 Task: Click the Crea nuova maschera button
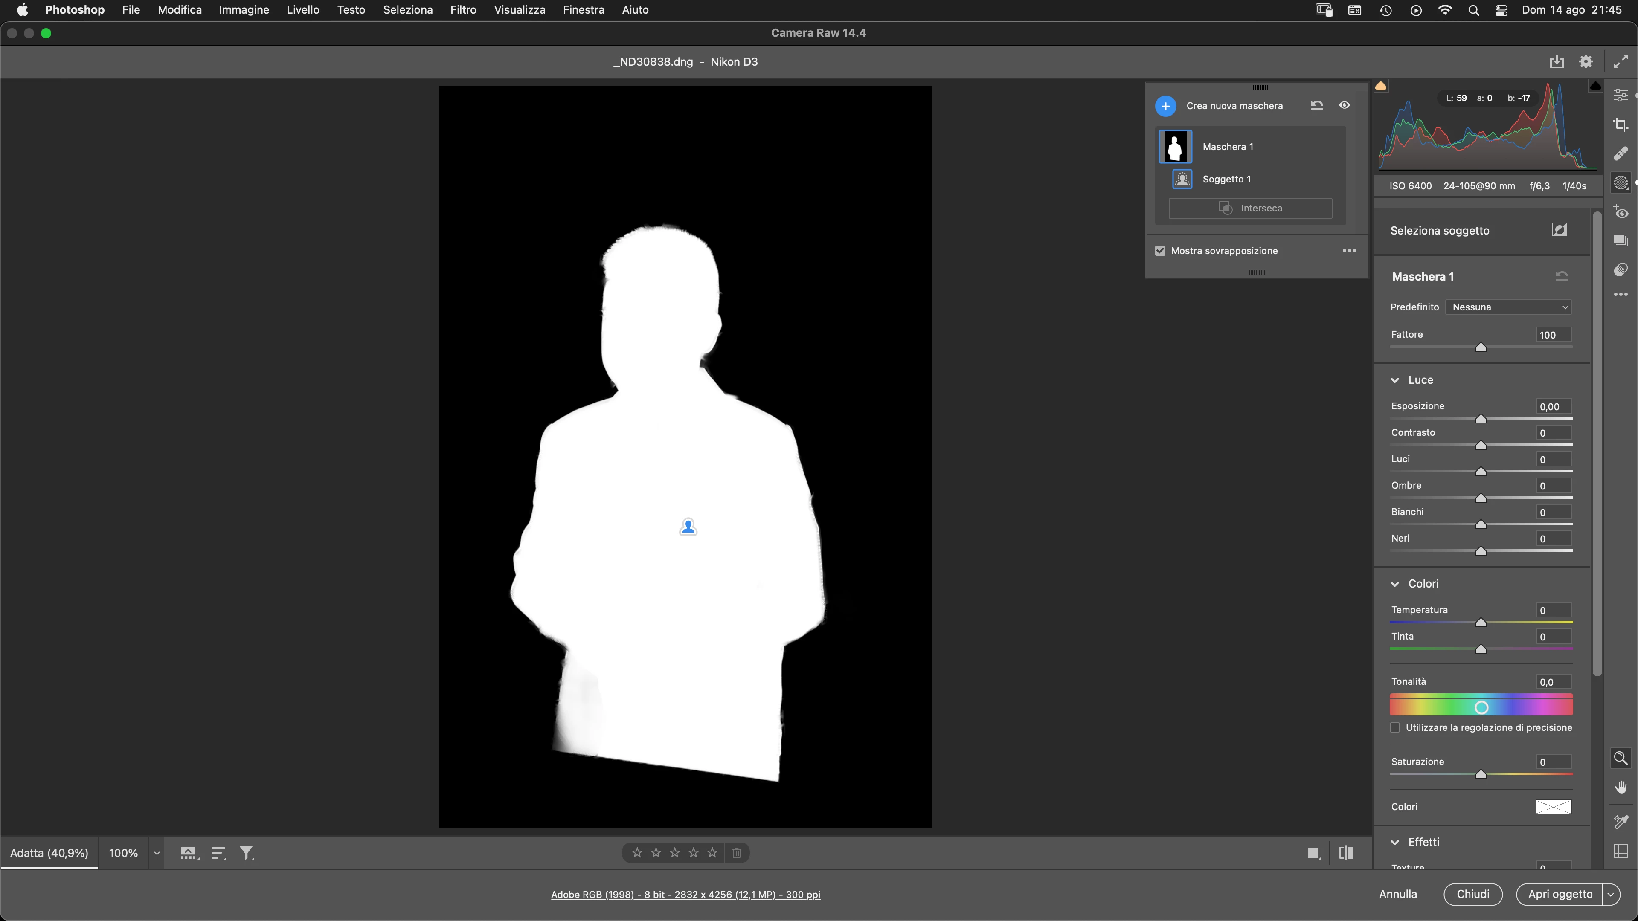tap(1165, 106)
